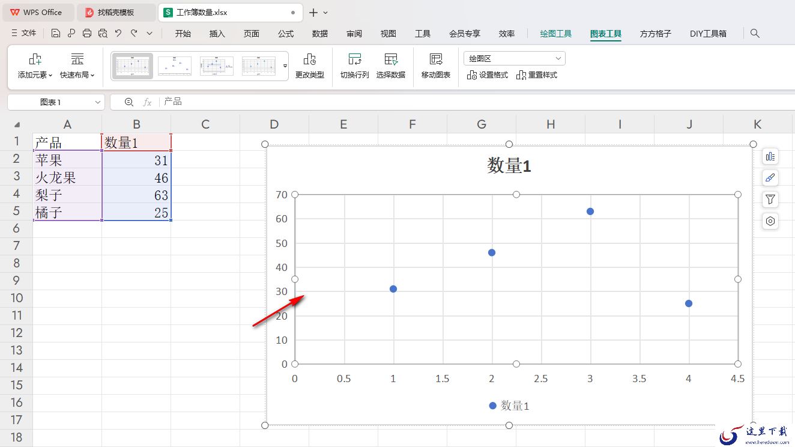Open the Name Box dropdown showing 图表 1
This screenshot has height=447, width=795.
coord(98,102)
